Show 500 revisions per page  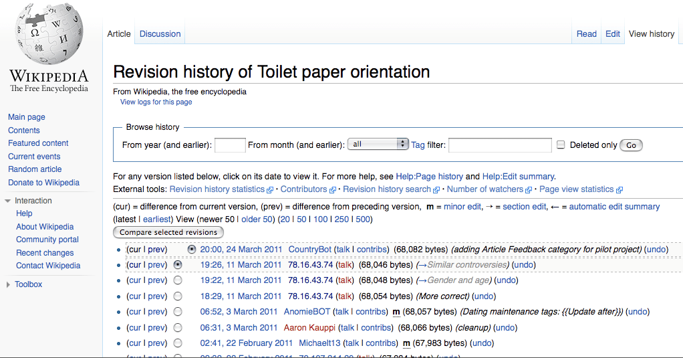363,219
